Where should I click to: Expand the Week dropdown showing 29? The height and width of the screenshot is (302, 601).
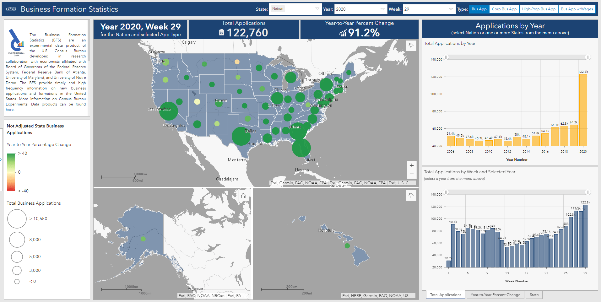pyautogui.click(x=451, y=9)
